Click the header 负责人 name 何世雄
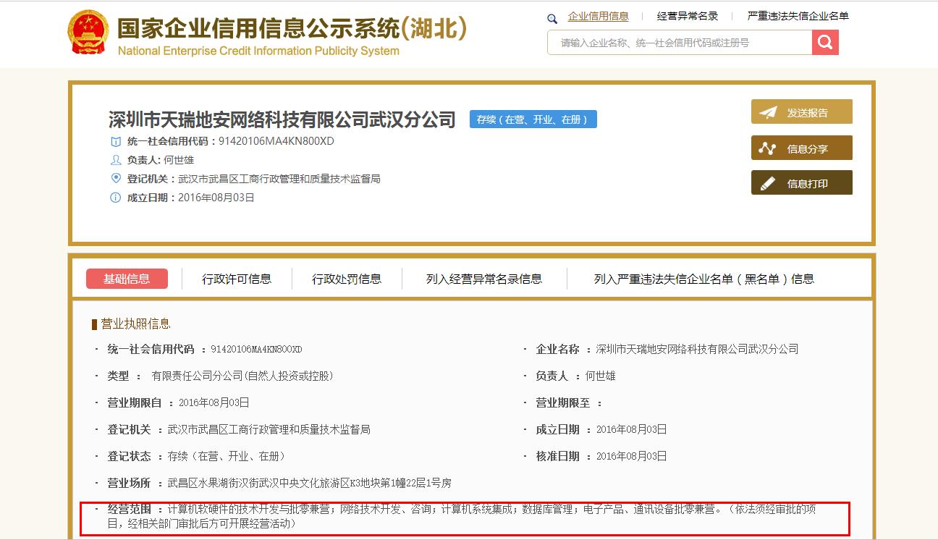938x540 pixels. pos(179,160)
